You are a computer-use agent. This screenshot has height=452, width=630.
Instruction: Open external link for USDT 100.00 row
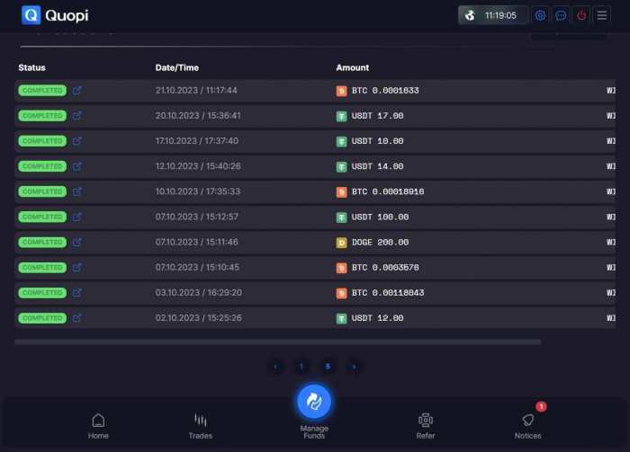click(x=77, y=217)
